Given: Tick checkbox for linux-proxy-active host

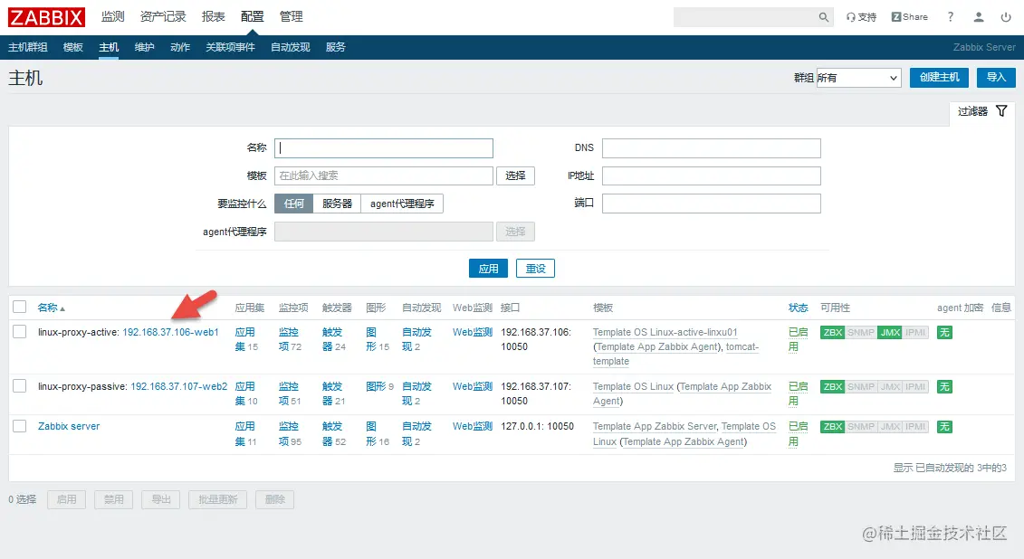Looking at the screenshot, I should pos(20,331).
